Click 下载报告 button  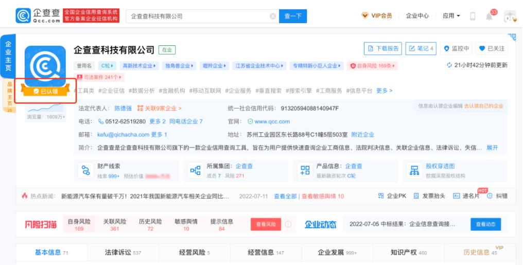(x=383, y=49)
